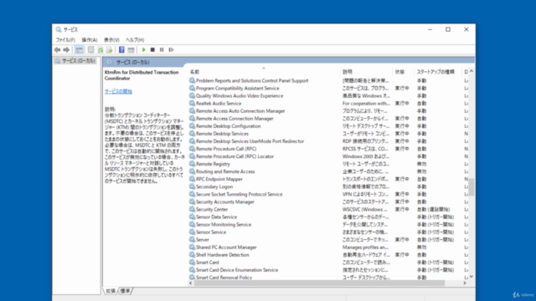The image size is (536, 301).
Task: Click the scroll down arrow in the list
Action: point(472,277)
